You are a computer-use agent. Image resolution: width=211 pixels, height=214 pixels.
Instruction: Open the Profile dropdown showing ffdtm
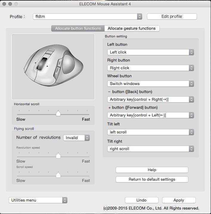pos(87,17)
